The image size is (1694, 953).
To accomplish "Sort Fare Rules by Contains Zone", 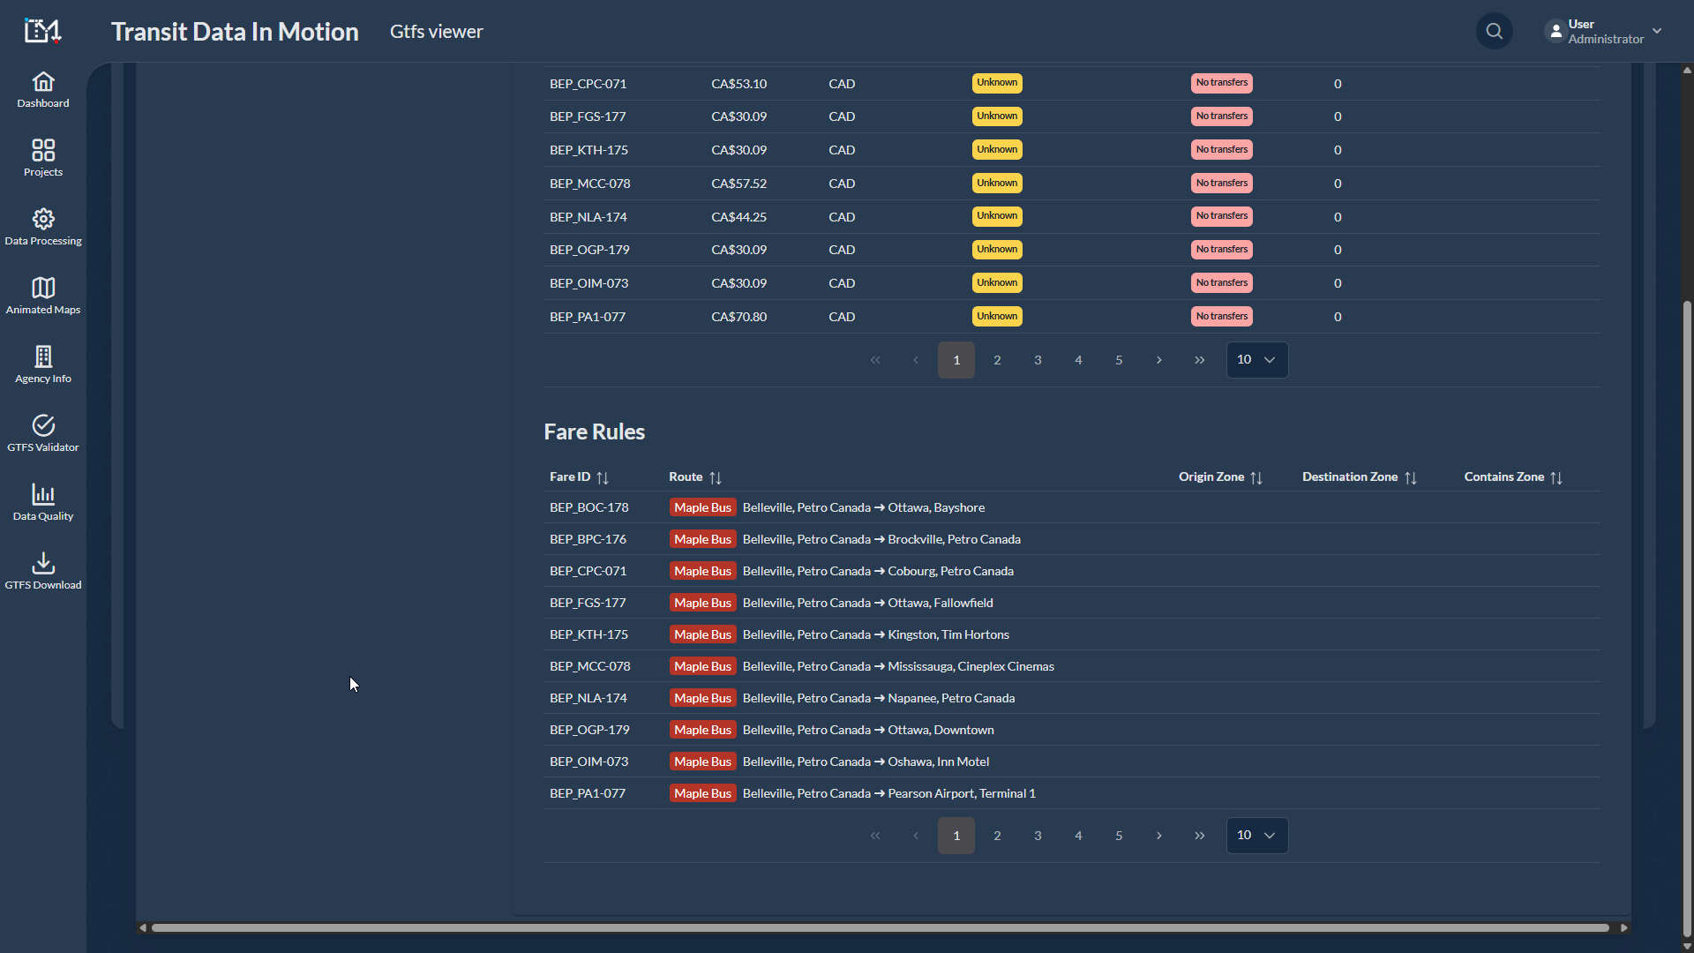I will pos(1555,477).
